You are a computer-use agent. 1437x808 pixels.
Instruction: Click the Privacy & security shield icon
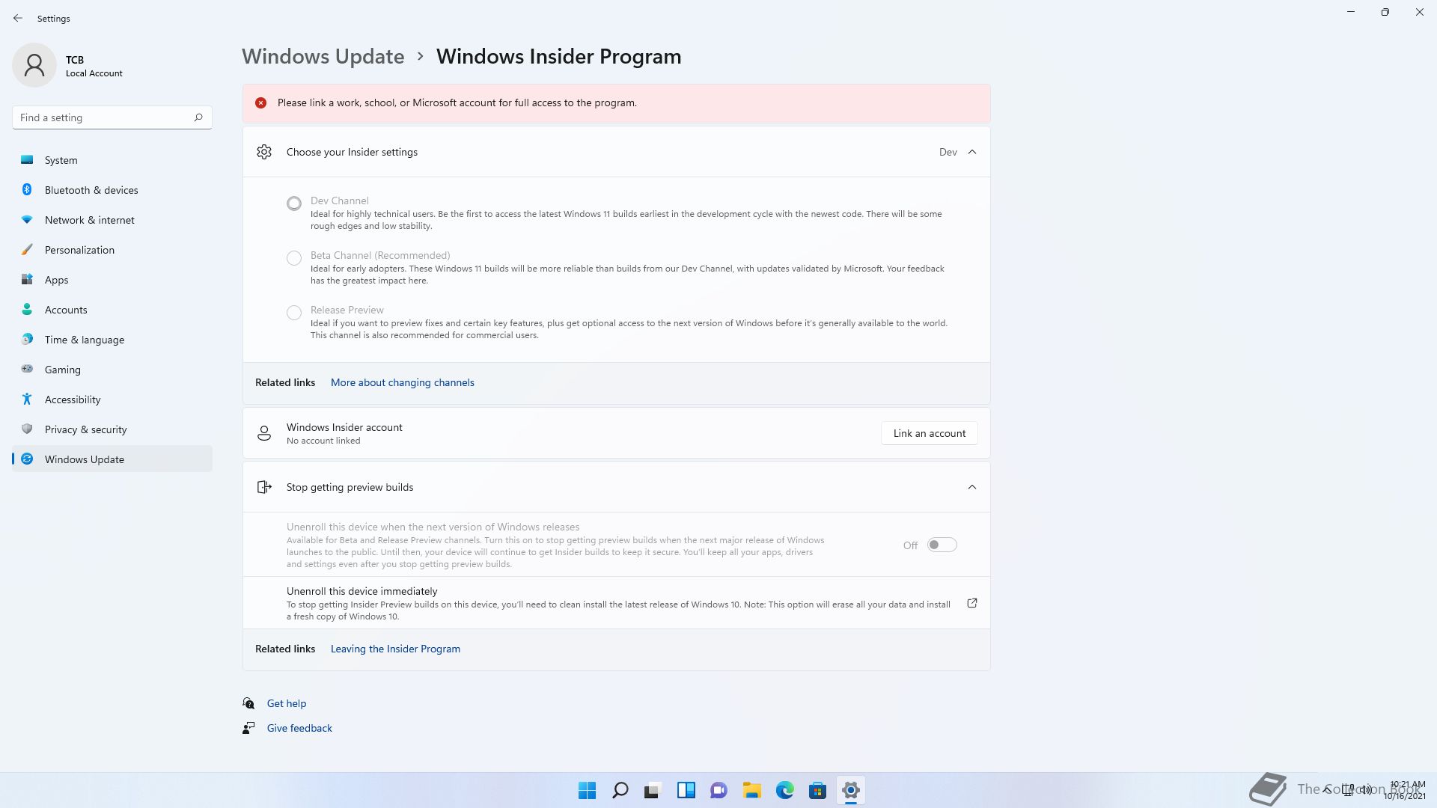(x=27, y=429)
